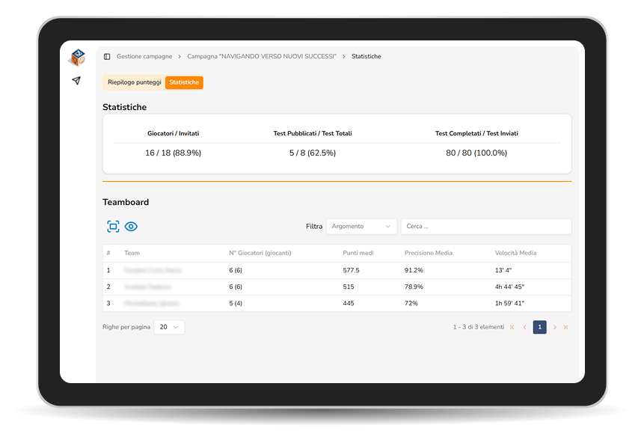Go to the previous page arrow
The width and height of the screenshot is (644, 440).
pyautogui.click(x=524, y=327)
